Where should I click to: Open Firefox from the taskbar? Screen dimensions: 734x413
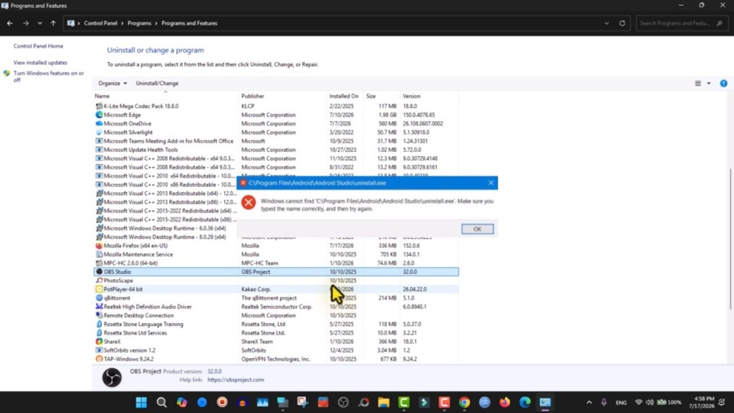pyautogui.click(x=505, y=403)
